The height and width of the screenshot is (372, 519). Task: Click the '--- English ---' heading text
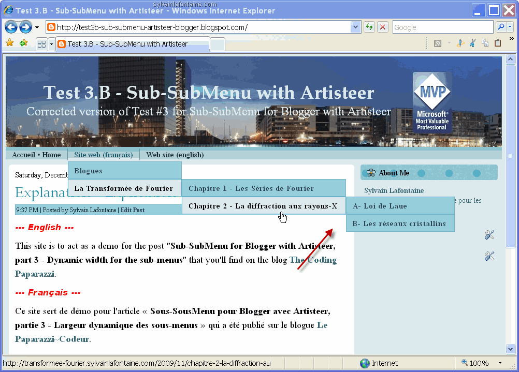[x=45, y=228]
